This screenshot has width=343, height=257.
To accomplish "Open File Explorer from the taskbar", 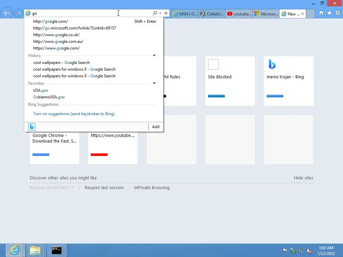I will point(35,250).
